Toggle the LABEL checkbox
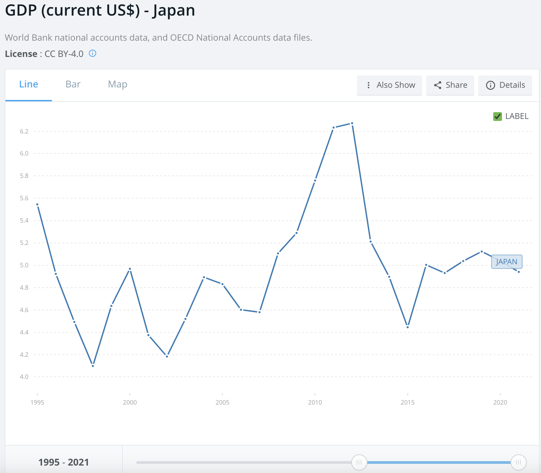The height and width of the screenshot is (473, 541). coord(497,116)
